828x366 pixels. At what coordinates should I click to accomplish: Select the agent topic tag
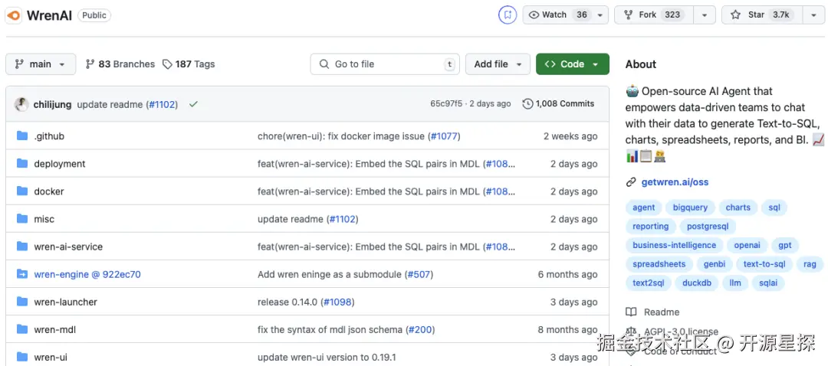point(644,208)
